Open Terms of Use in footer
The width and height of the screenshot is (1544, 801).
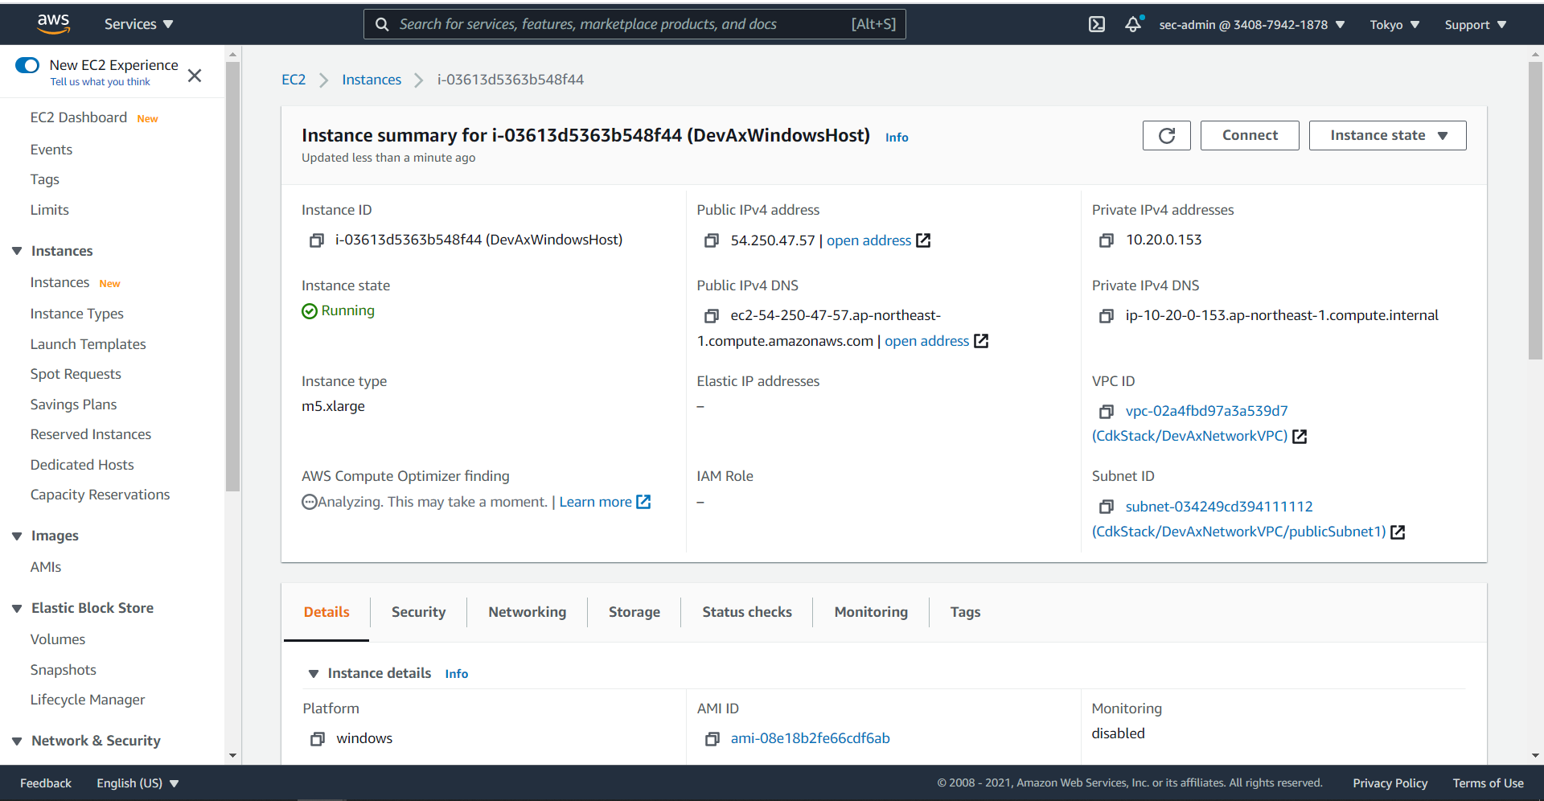tap(1488, 783)
